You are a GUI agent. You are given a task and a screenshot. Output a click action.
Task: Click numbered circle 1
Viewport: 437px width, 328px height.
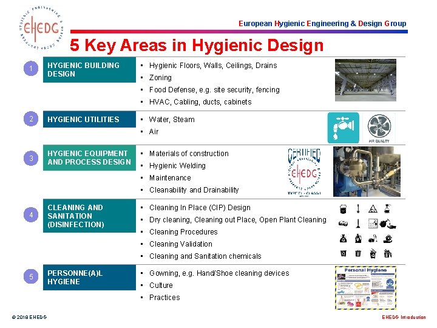click(x=31, y=68)
